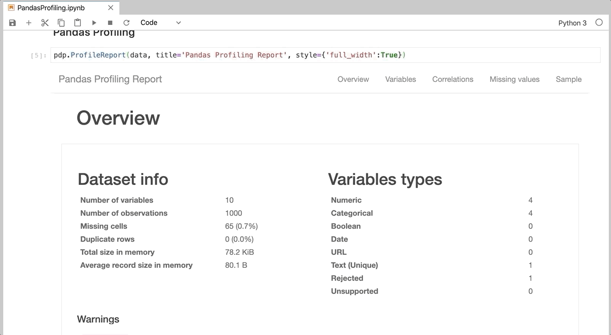Click the Total size value 78.2 KiB
Viewport: 611px width, 335px height.
tap(239, 252)
